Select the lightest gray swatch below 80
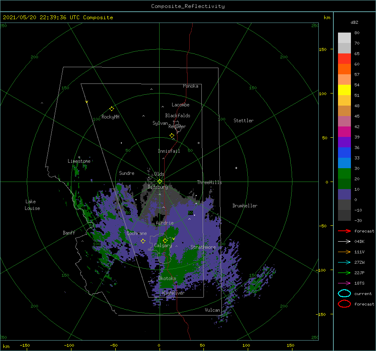Image resolution: width=376 pixels, height=351 pixels. (344, 38)
